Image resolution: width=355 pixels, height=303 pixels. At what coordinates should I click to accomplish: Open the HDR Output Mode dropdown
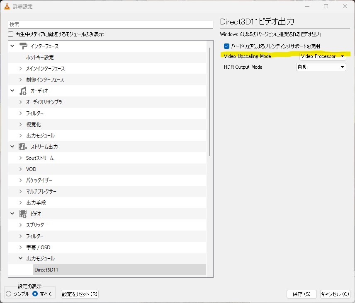(321, 67)
